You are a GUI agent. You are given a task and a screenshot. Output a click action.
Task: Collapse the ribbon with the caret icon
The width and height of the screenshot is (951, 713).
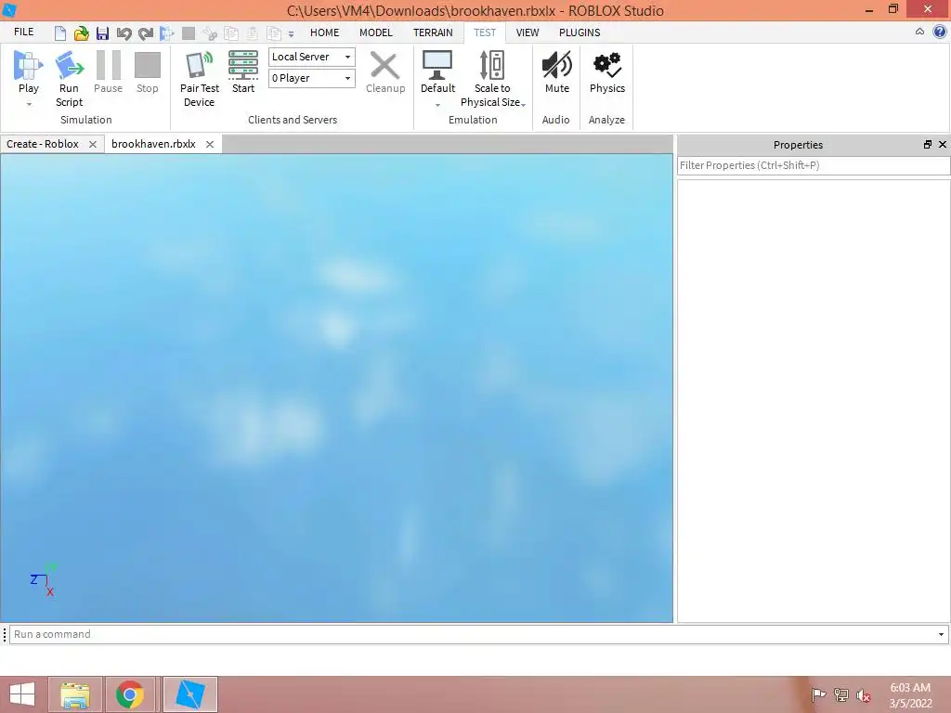tap(919, 32)
